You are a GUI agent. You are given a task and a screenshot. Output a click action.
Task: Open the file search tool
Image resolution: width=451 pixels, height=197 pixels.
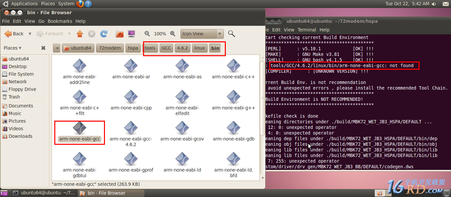[x=231, y=34]
